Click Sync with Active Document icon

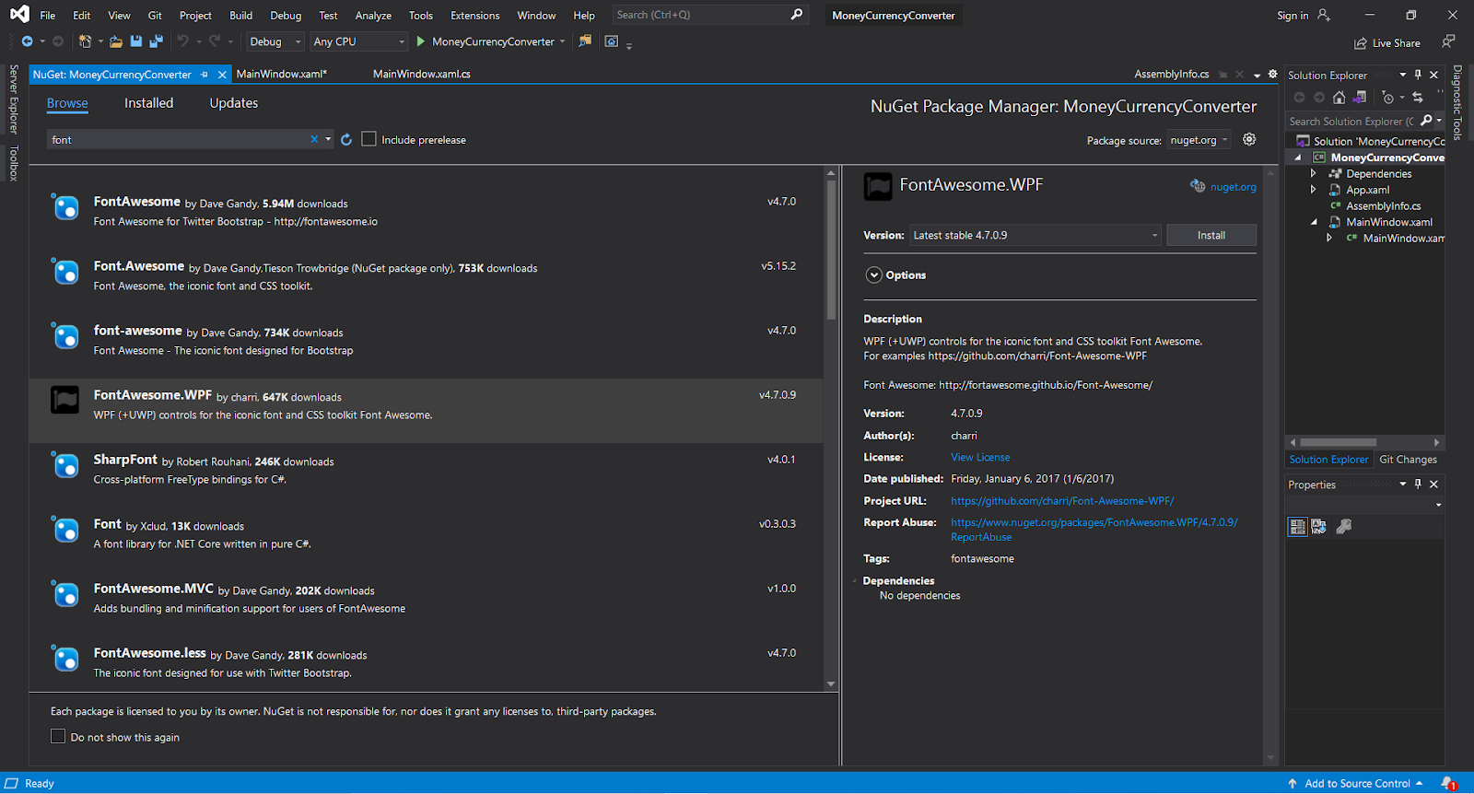tap(1418, 98)
